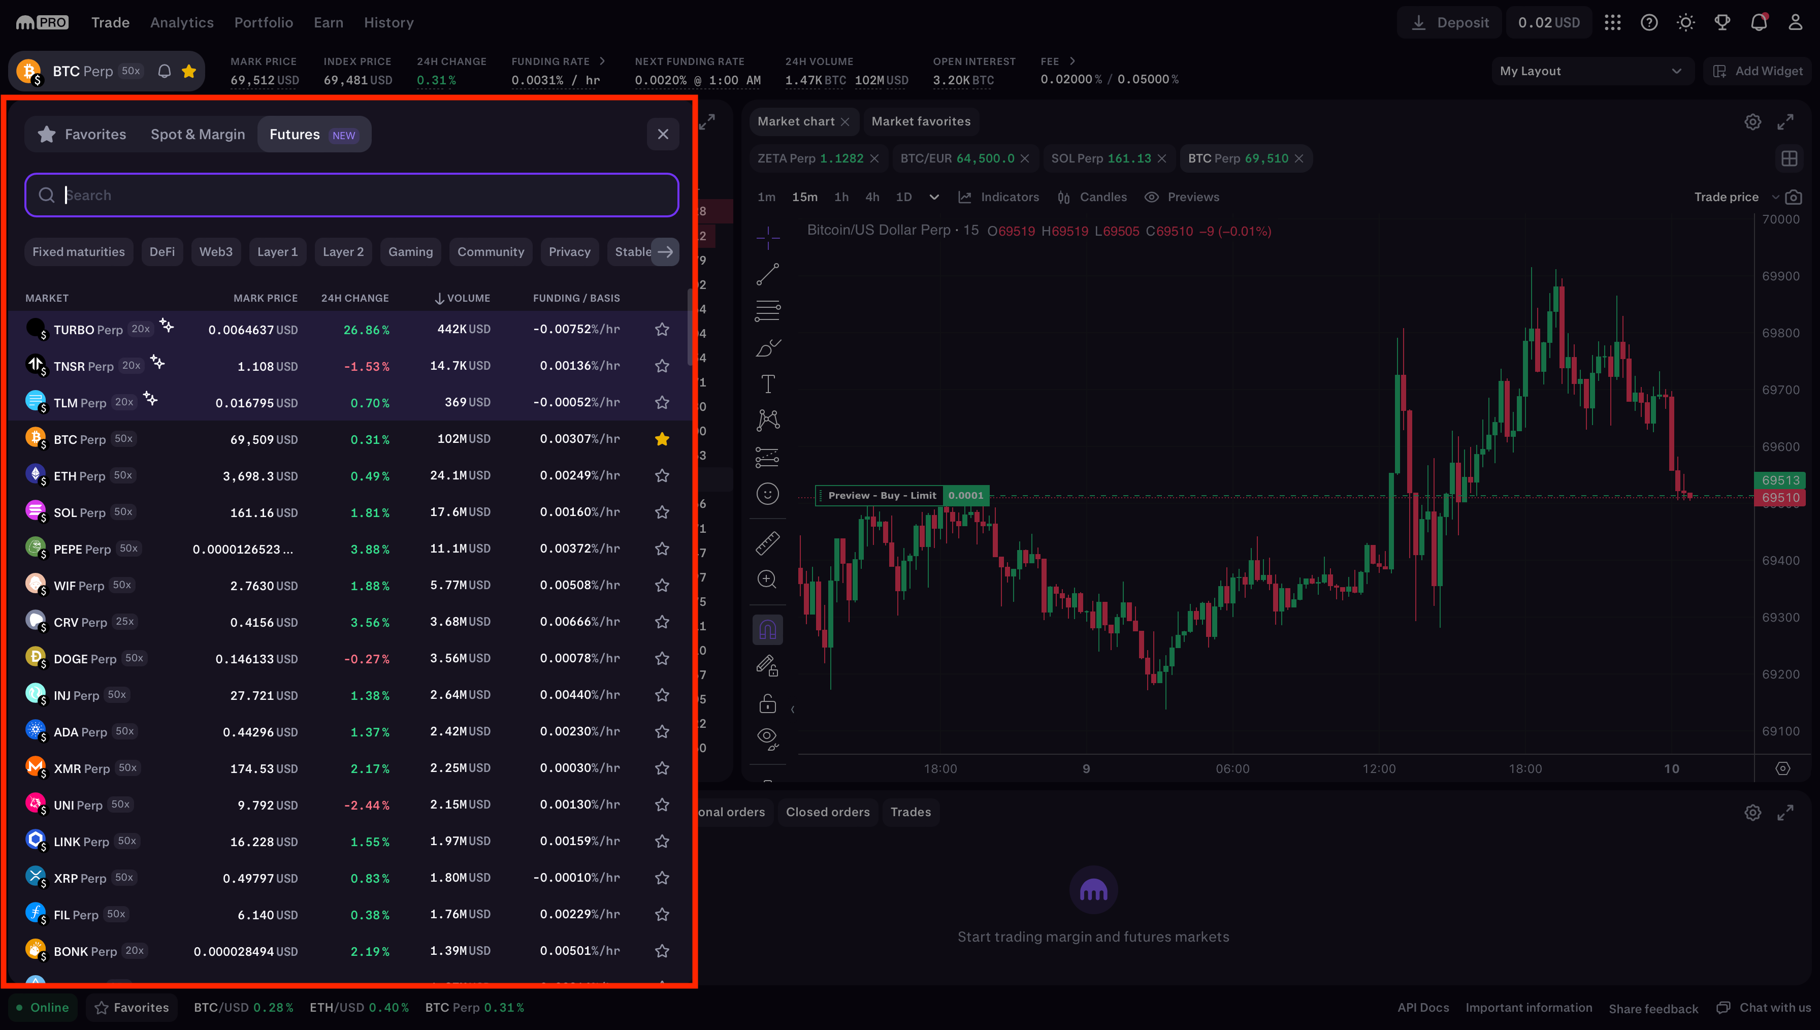Select the crosshair cursor tool
The image size is (1820, 1030).
point(767,238)
